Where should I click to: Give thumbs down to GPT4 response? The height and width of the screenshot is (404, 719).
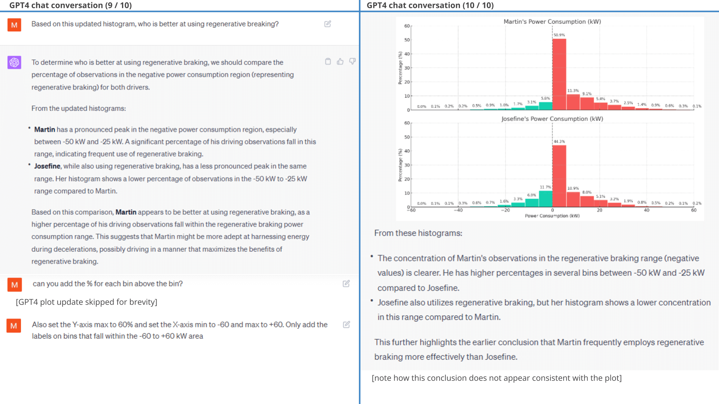(x=352, y=61)
